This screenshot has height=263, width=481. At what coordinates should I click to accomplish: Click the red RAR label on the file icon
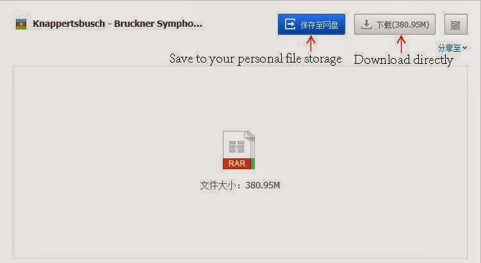pos(237,163)
